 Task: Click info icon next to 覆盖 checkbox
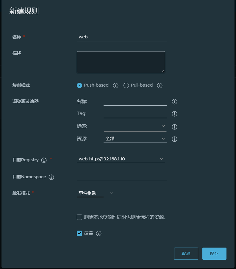tap(99, 234)
